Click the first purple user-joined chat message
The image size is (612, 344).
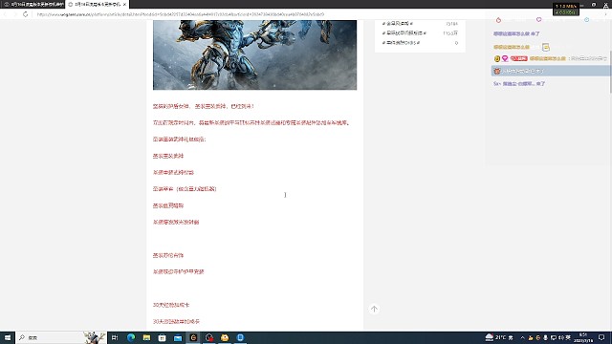click(516, 34)
